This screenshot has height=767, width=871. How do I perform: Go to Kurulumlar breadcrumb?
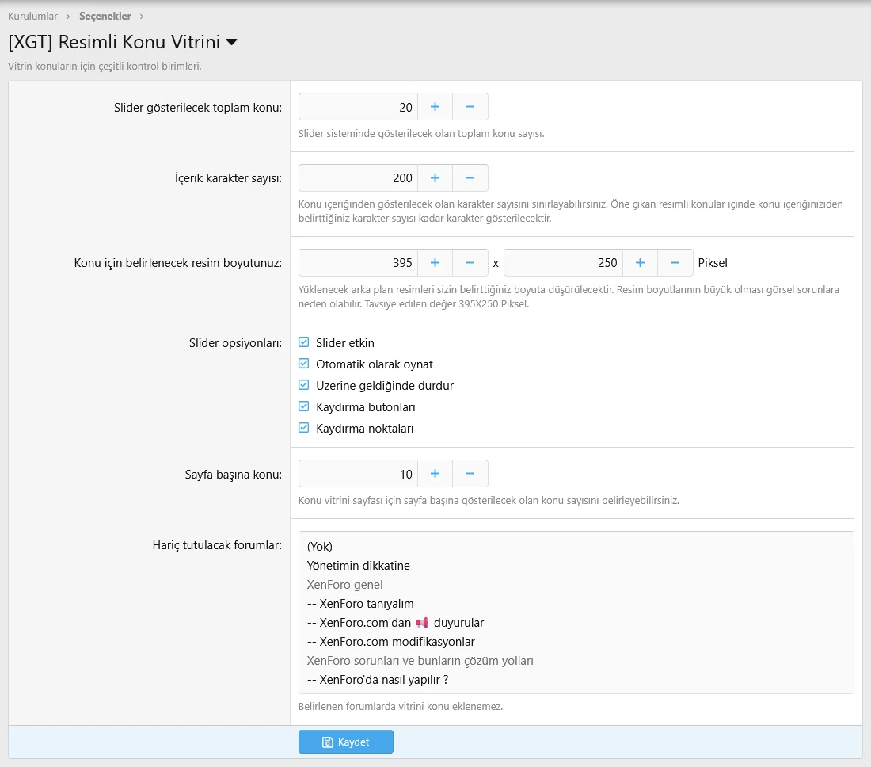32,16
